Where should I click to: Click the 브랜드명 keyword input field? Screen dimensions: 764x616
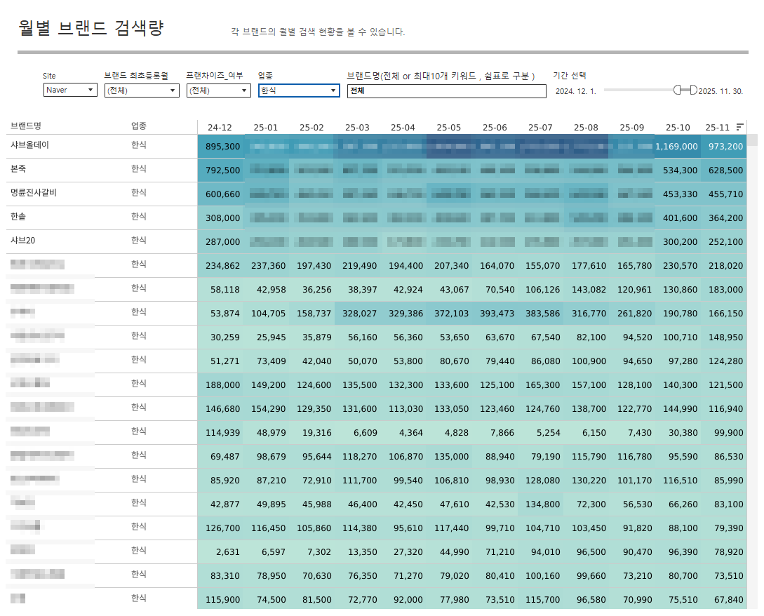tap(446, 91)
